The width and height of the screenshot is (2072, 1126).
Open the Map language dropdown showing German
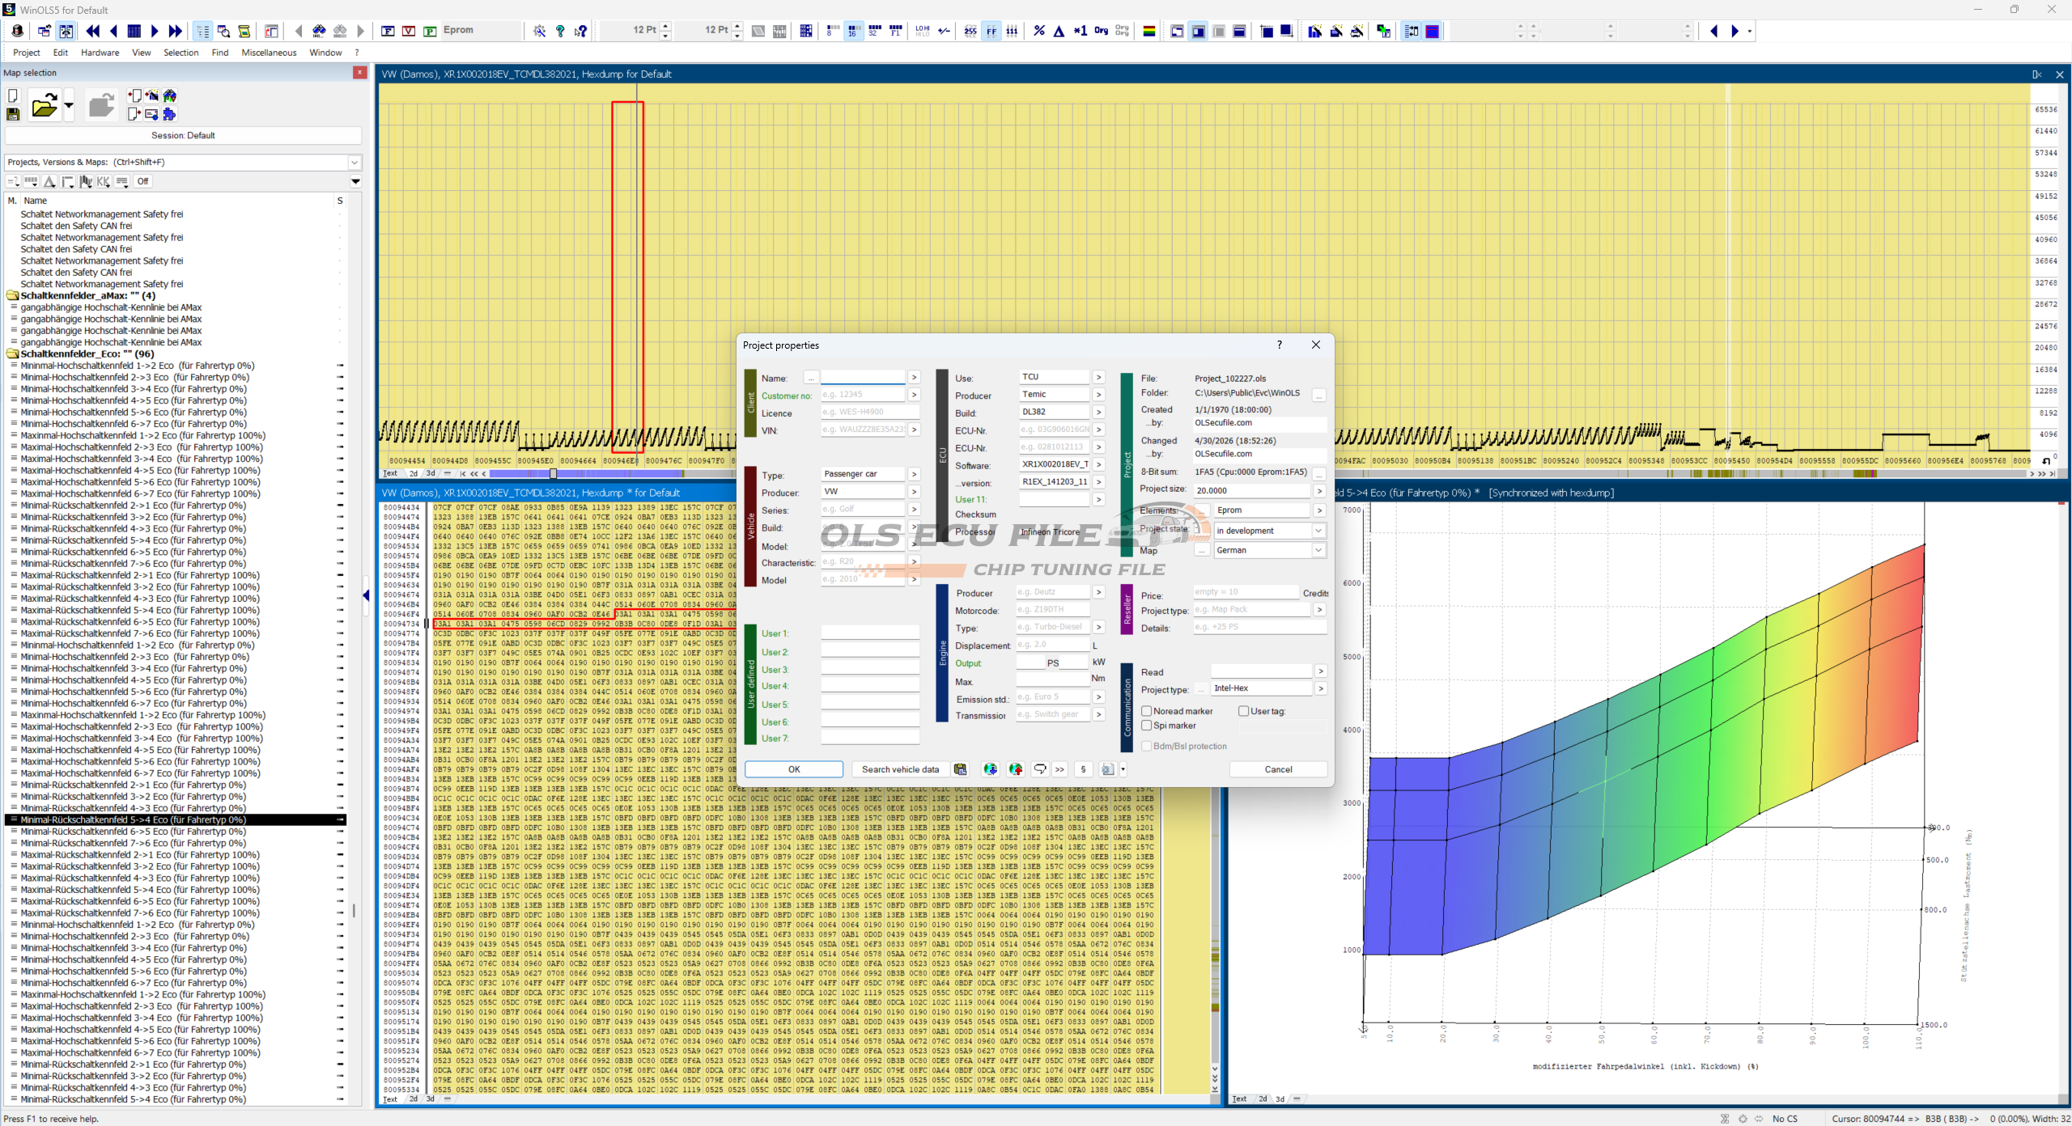(1318, 550)
